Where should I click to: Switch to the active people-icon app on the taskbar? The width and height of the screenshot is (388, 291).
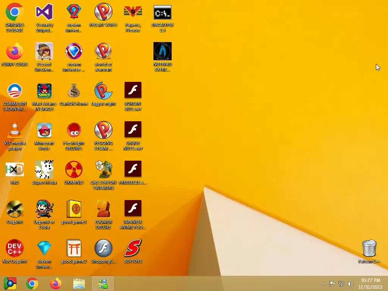(x=103, y=283)
